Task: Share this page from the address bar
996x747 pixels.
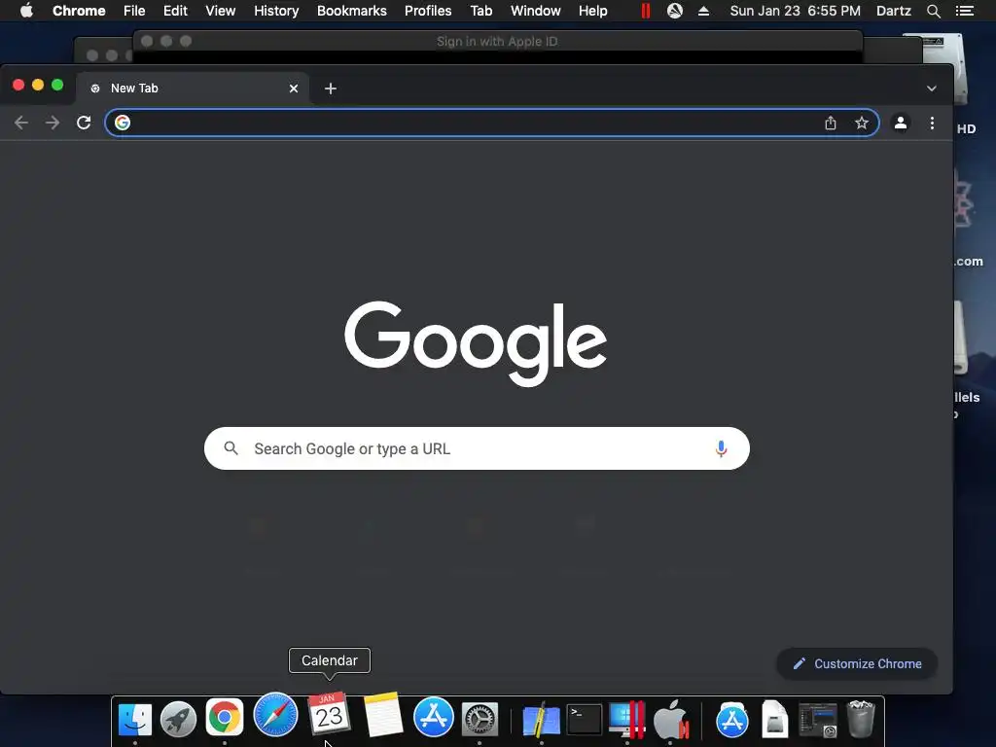Action: click(x=831, y=123)
